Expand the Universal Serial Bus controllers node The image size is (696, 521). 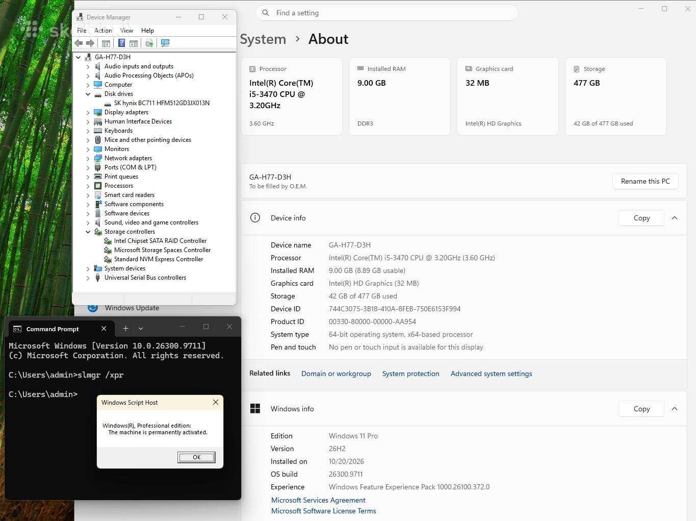88,278
